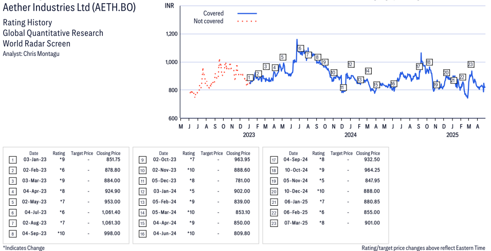
Task: Click the Analyst: Chris Montagu text
Action: click(x=31, y=53)
